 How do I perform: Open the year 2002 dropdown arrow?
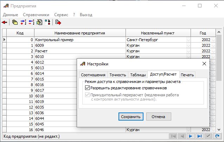pos(213,40)
